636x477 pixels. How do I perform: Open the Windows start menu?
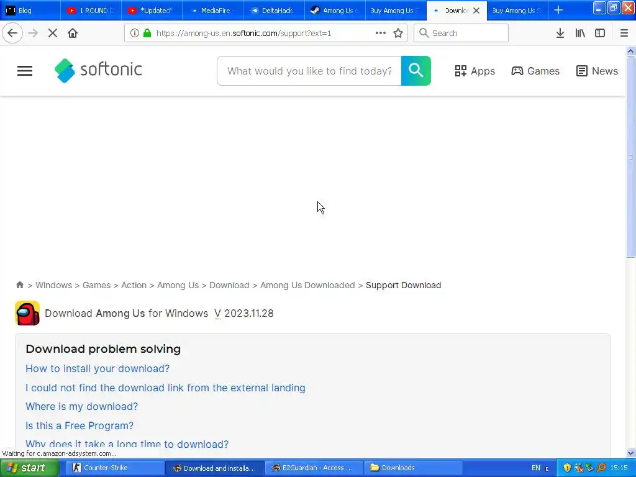30,468
